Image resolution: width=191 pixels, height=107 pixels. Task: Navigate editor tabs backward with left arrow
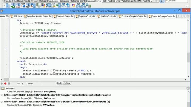(x=178, y=16)
